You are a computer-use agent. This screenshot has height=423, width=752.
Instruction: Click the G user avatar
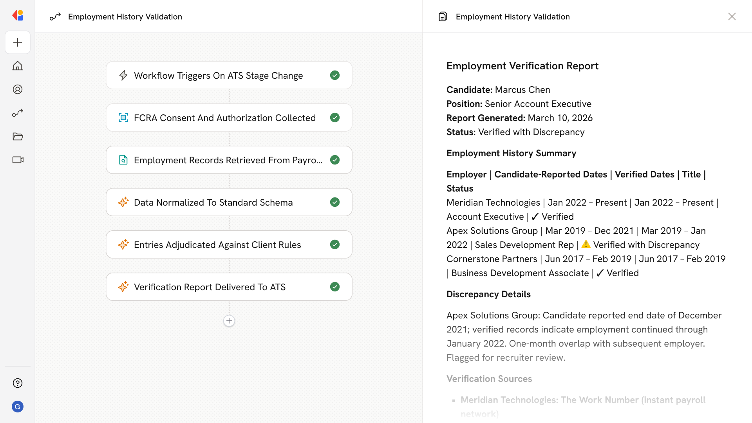pyautogui.click(x=18, y=407)
